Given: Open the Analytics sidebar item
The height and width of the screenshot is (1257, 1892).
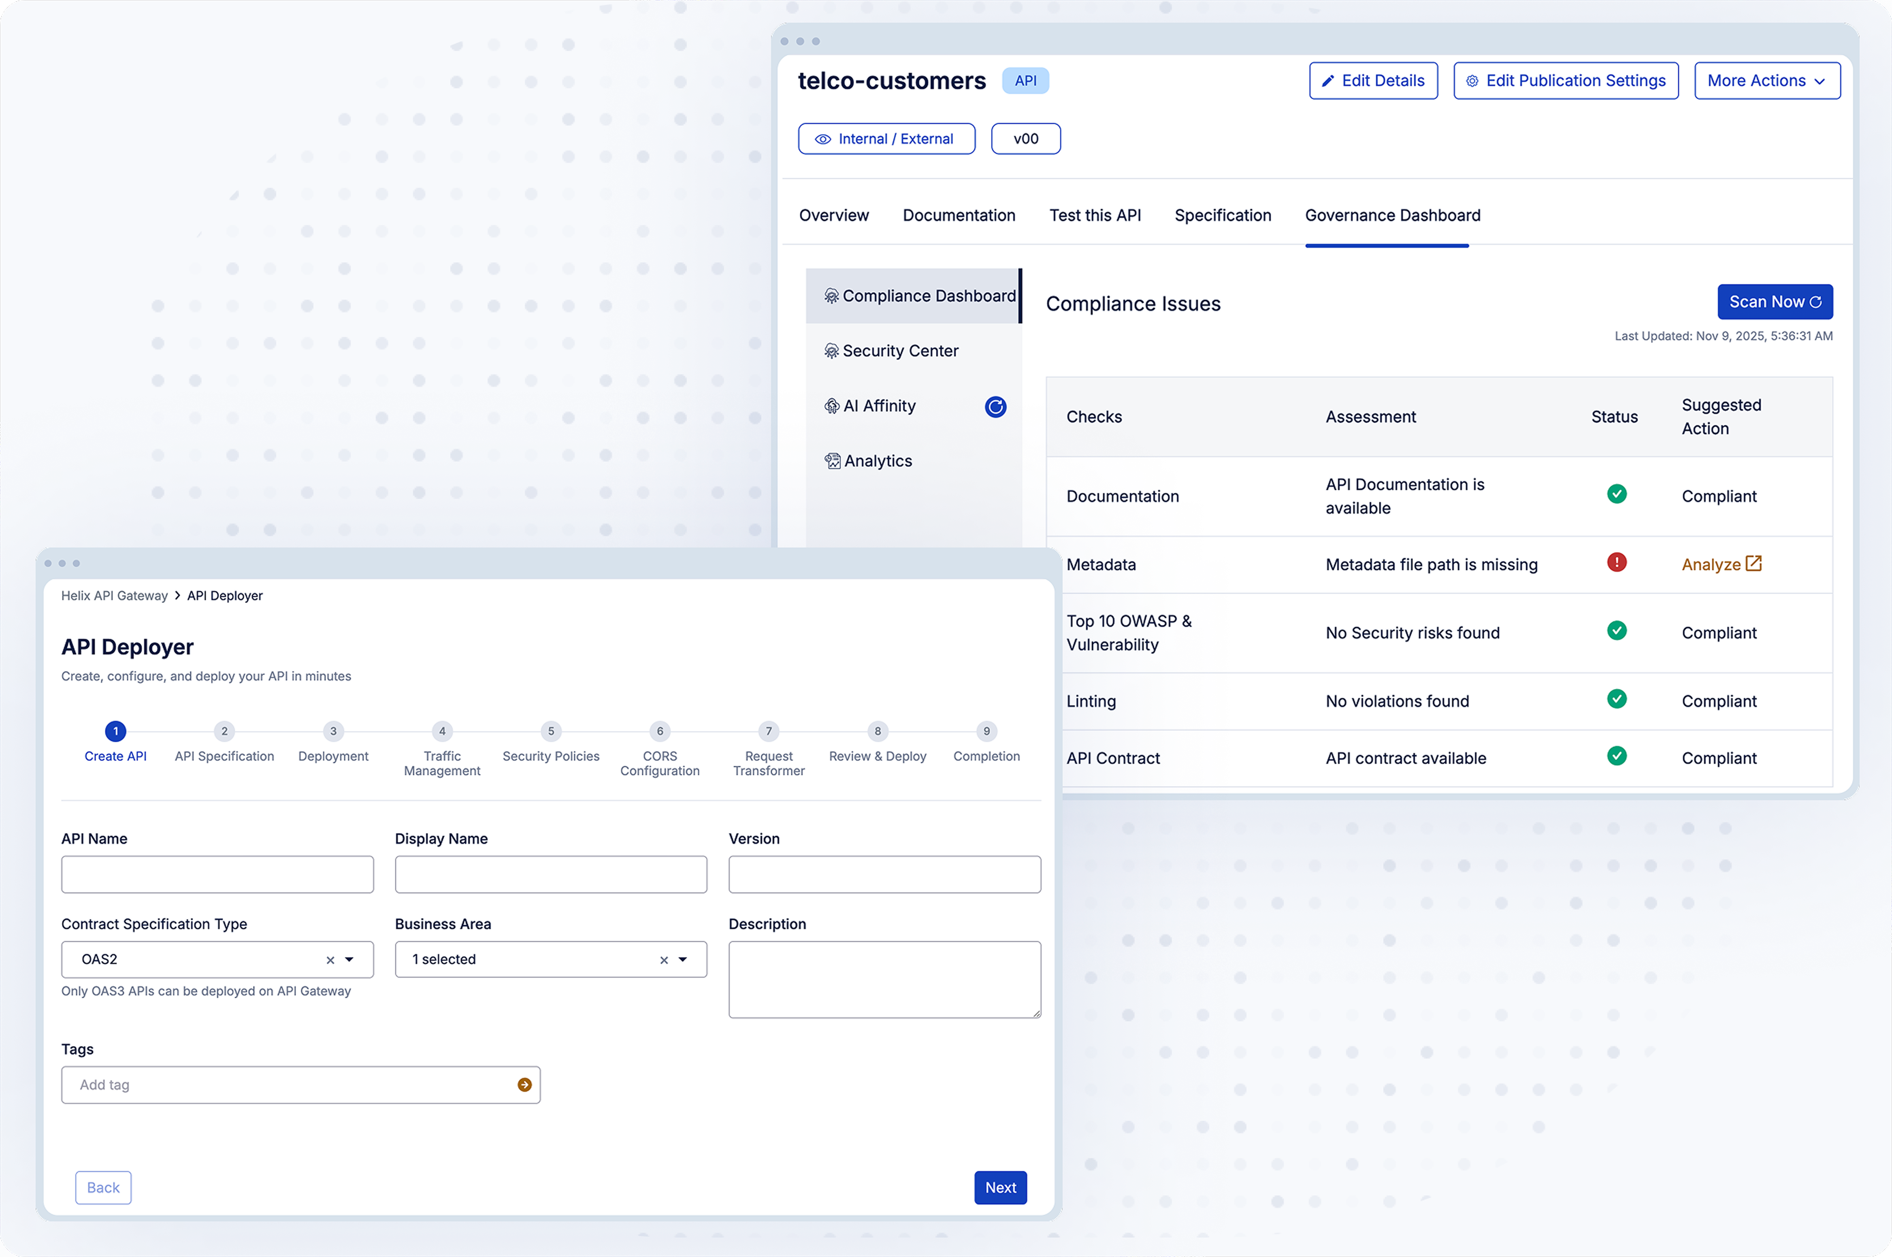Looking at the screenshot, I should [x=877, y=461].
